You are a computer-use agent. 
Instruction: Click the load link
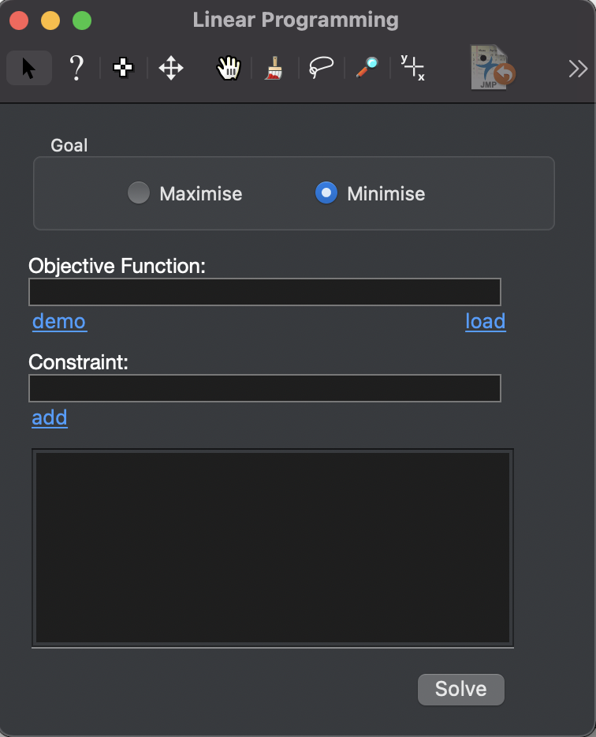tap(486, 321)
